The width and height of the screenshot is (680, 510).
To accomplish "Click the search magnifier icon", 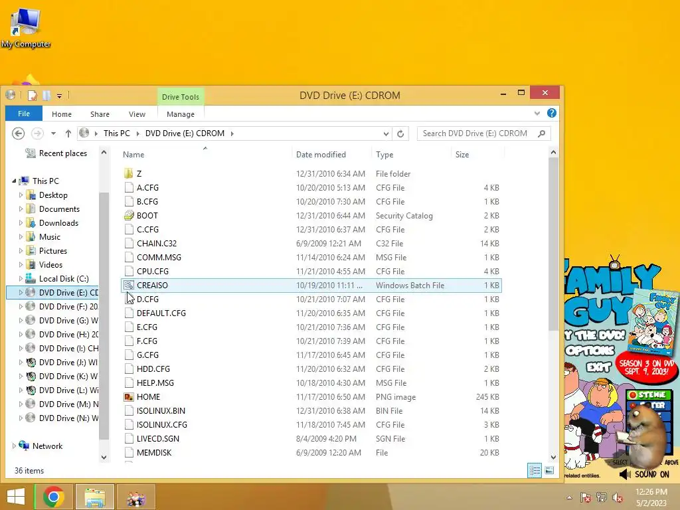I will coord(542,133).
